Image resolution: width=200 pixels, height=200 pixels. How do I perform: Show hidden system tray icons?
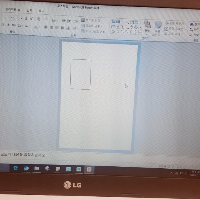click(x=171, y=173)
